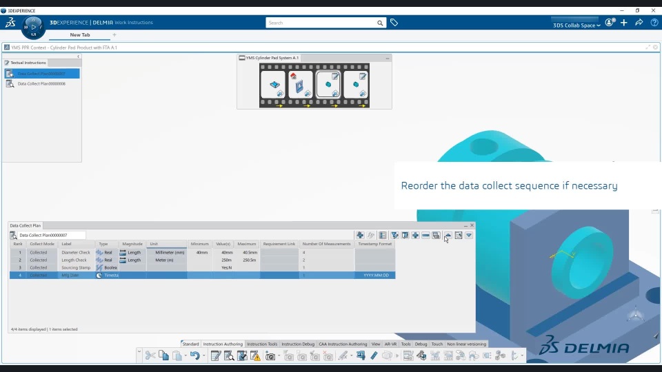Click the search magnifier icon in top bar
The image size is (662, 372).
(380, 23)
